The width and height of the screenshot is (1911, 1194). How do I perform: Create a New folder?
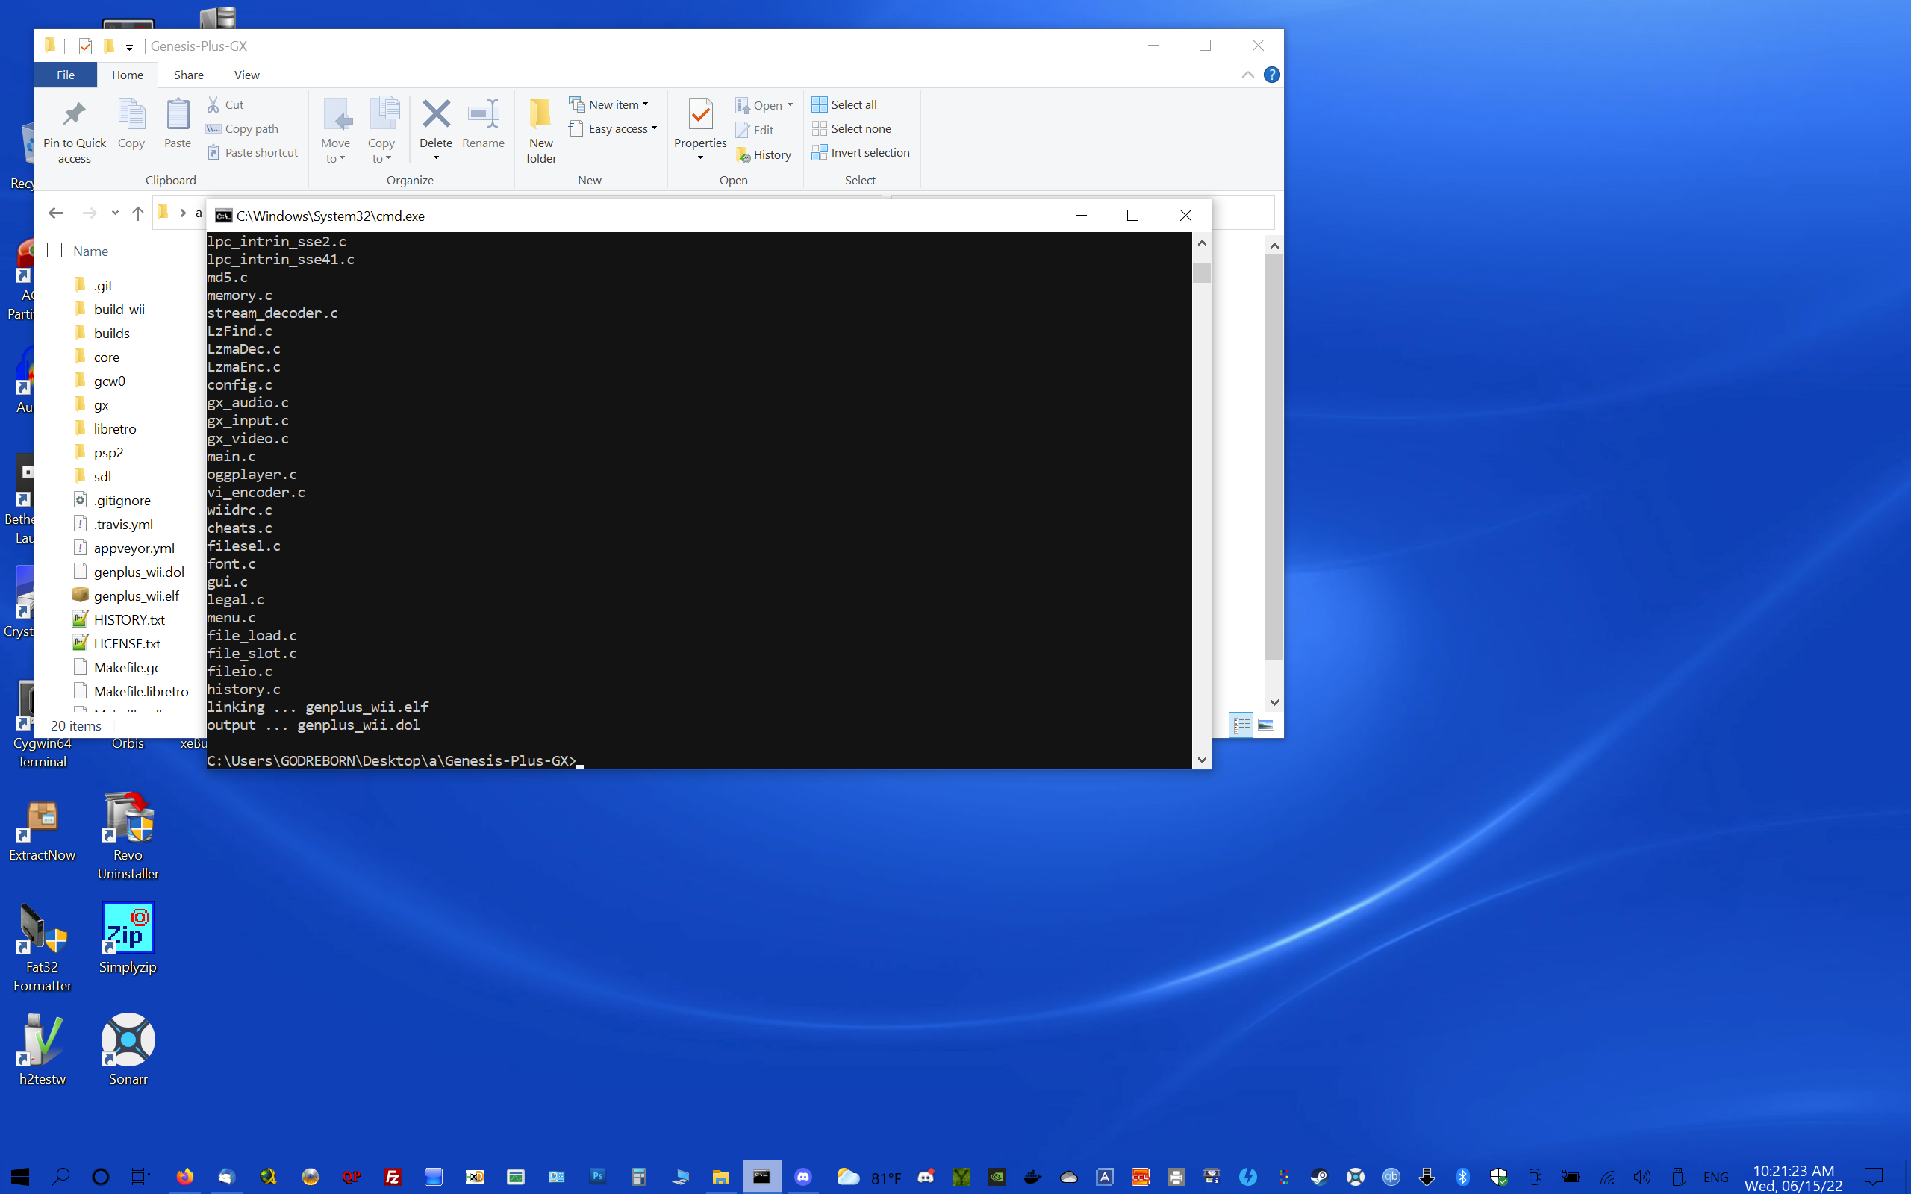(541, 131)
